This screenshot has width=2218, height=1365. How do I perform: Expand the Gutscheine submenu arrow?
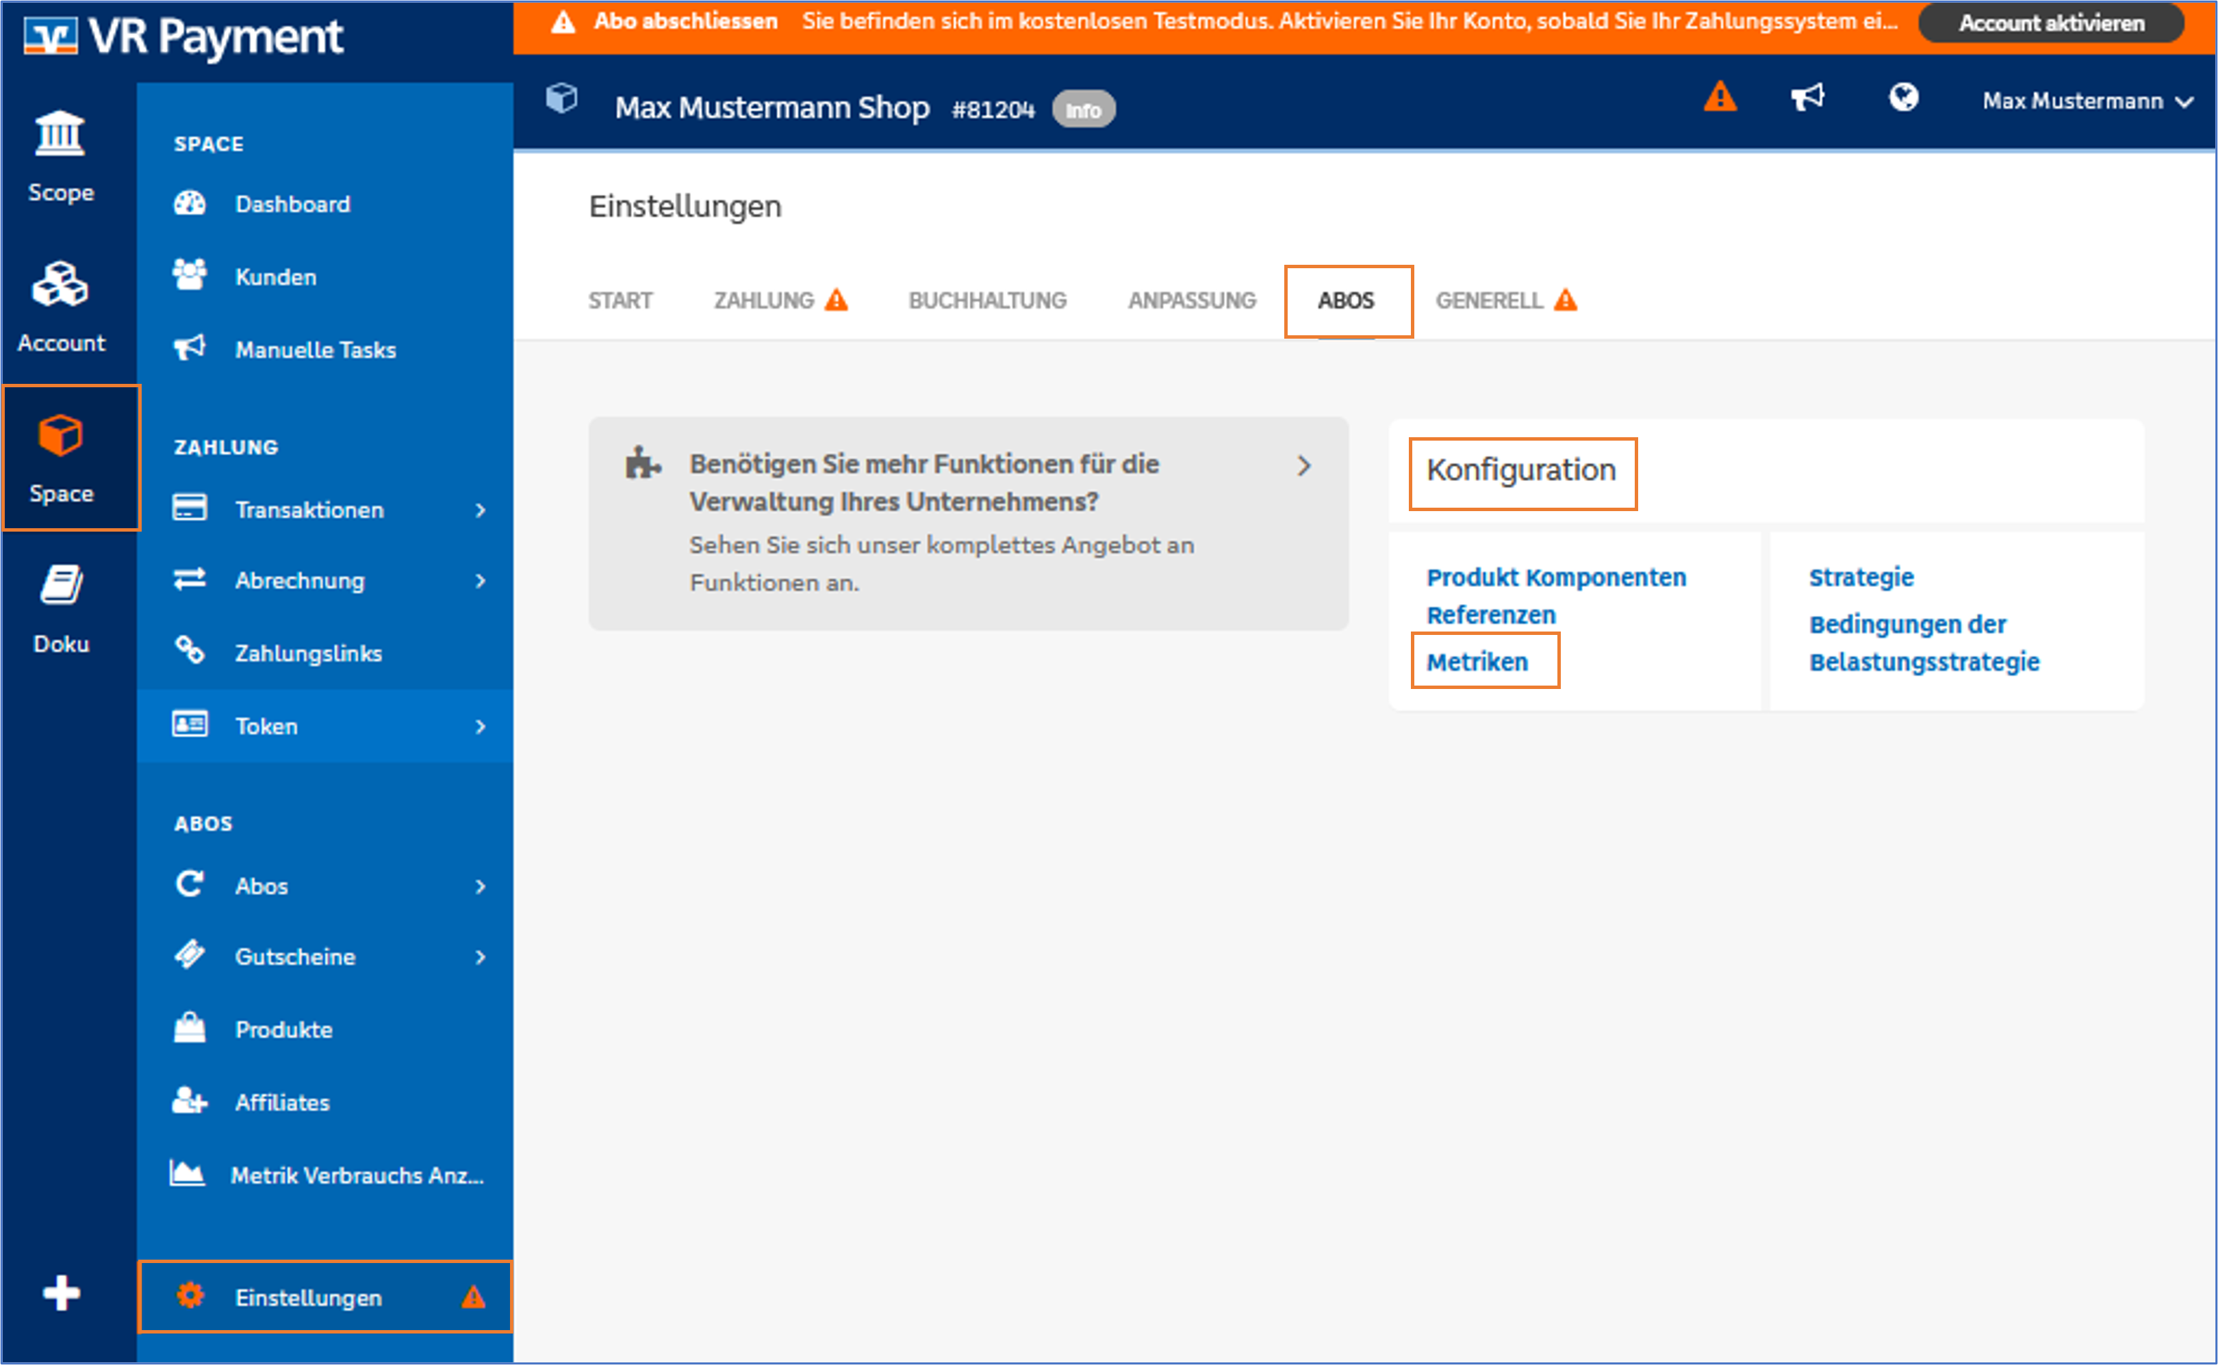tap(481, 956)
